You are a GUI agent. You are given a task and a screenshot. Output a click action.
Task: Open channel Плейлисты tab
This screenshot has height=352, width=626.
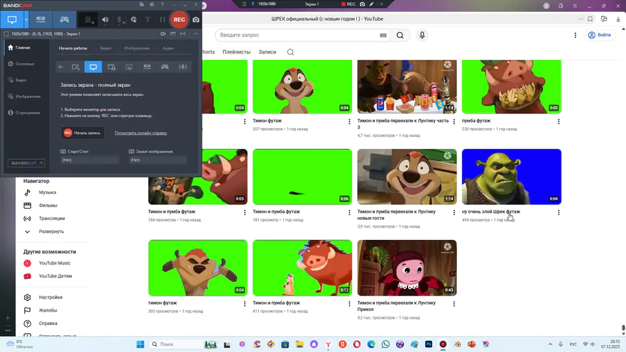236,52
